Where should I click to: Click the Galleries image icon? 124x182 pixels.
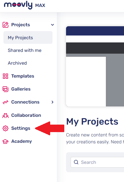[5, 89]
